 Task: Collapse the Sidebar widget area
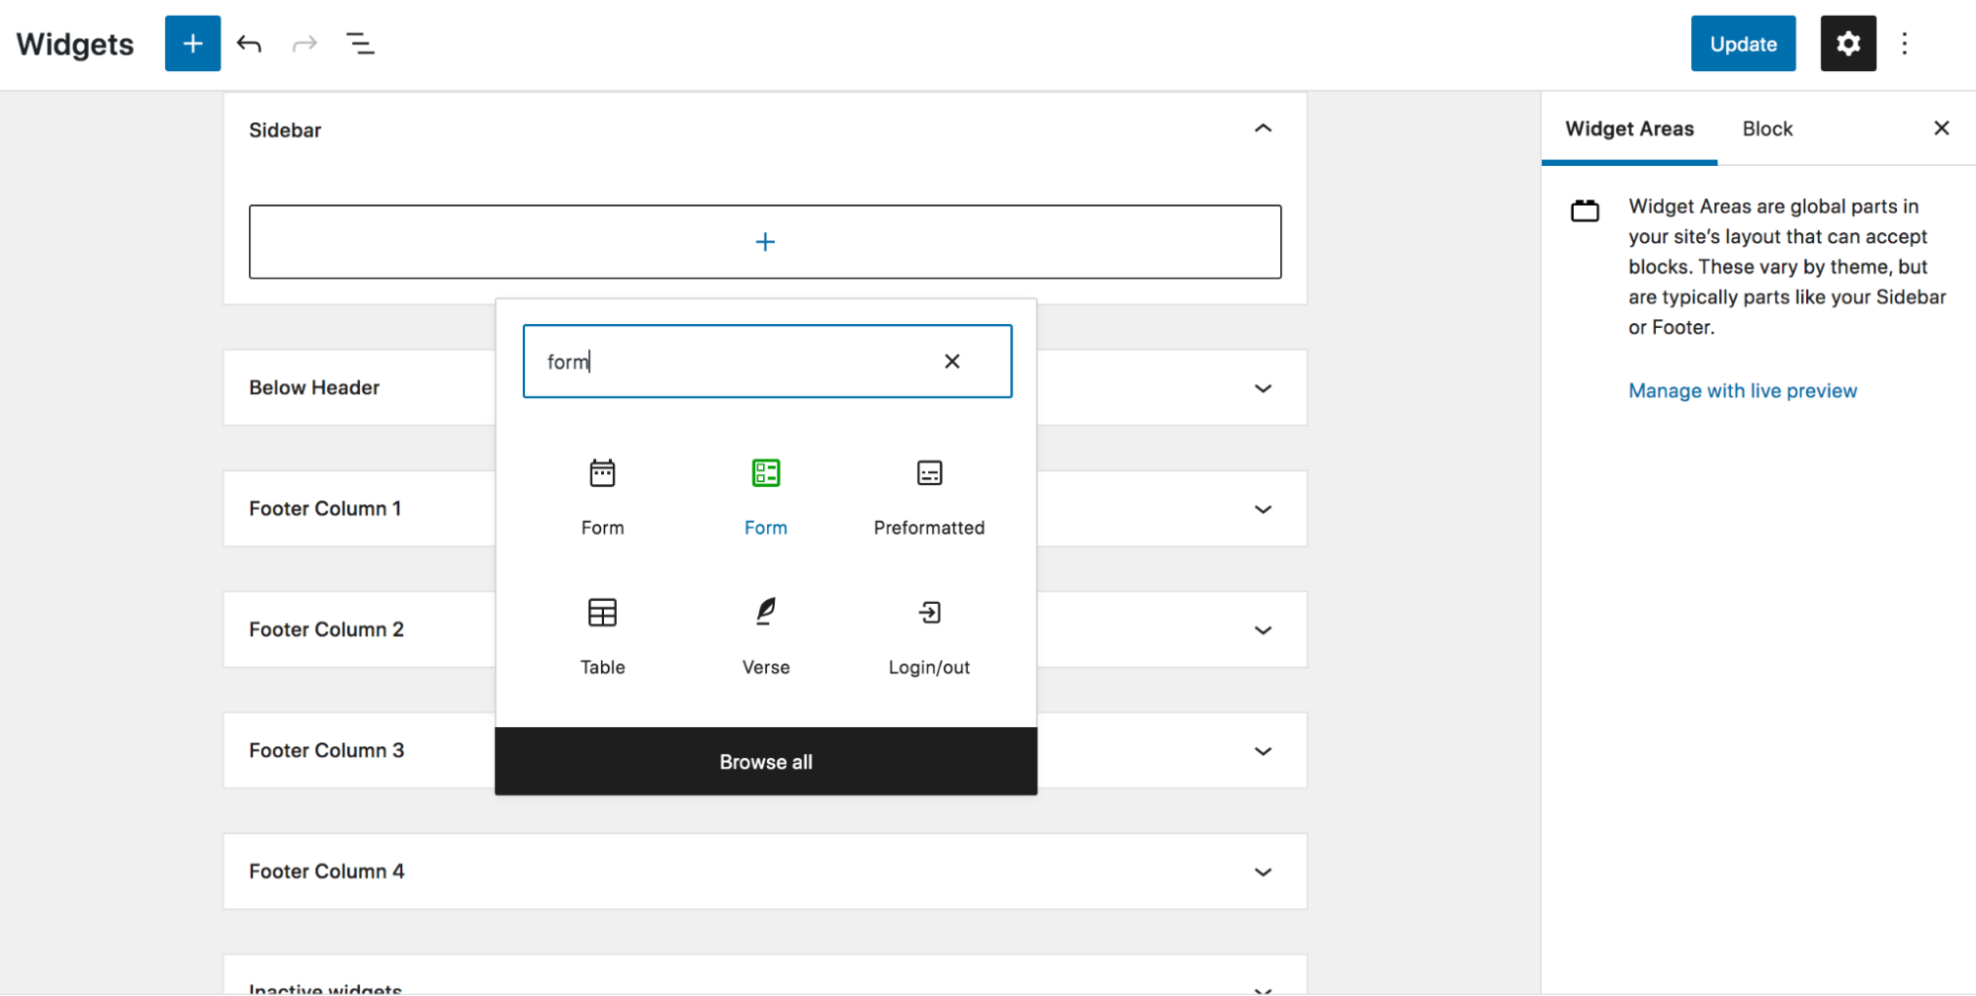point(1262,129)
